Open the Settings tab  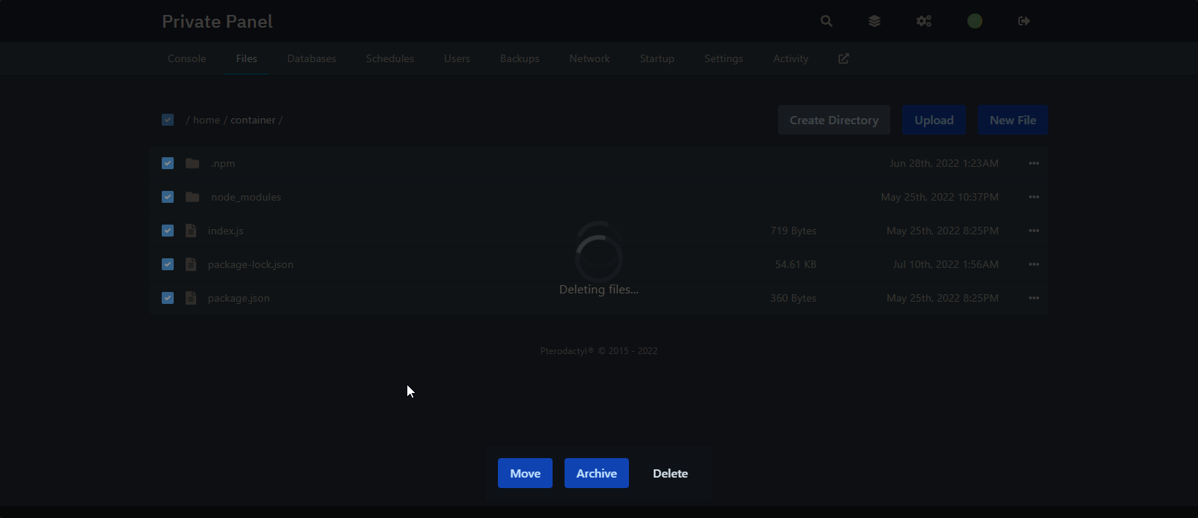click(x=724, y=58)
